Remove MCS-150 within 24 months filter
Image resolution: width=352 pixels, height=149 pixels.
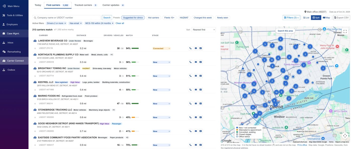click(113, 23)
